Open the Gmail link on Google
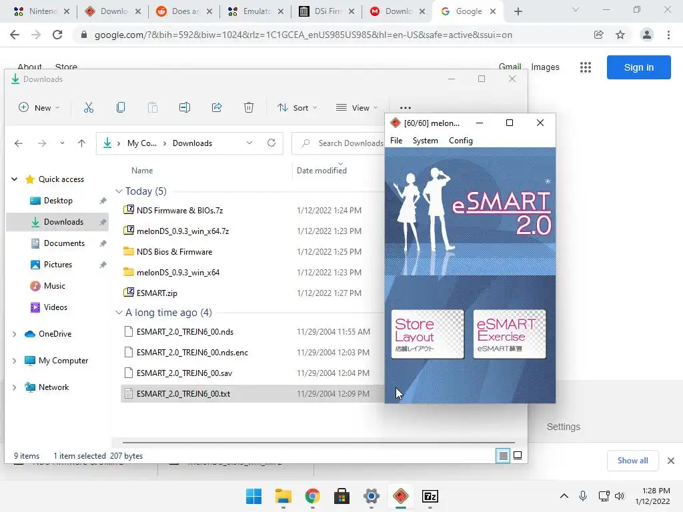The height and width of the screenshot is (512, 683). tap(510, 67)
